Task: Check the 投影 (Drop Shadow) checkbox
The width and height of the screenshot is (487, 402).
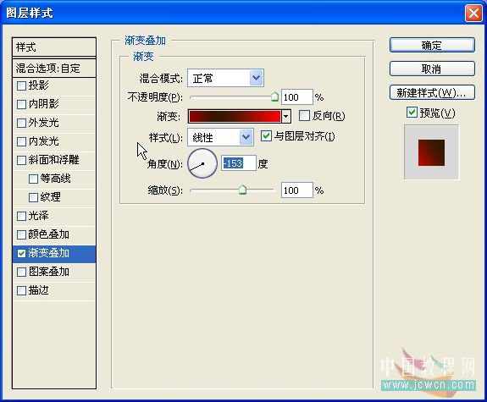Action: (21, 85)
